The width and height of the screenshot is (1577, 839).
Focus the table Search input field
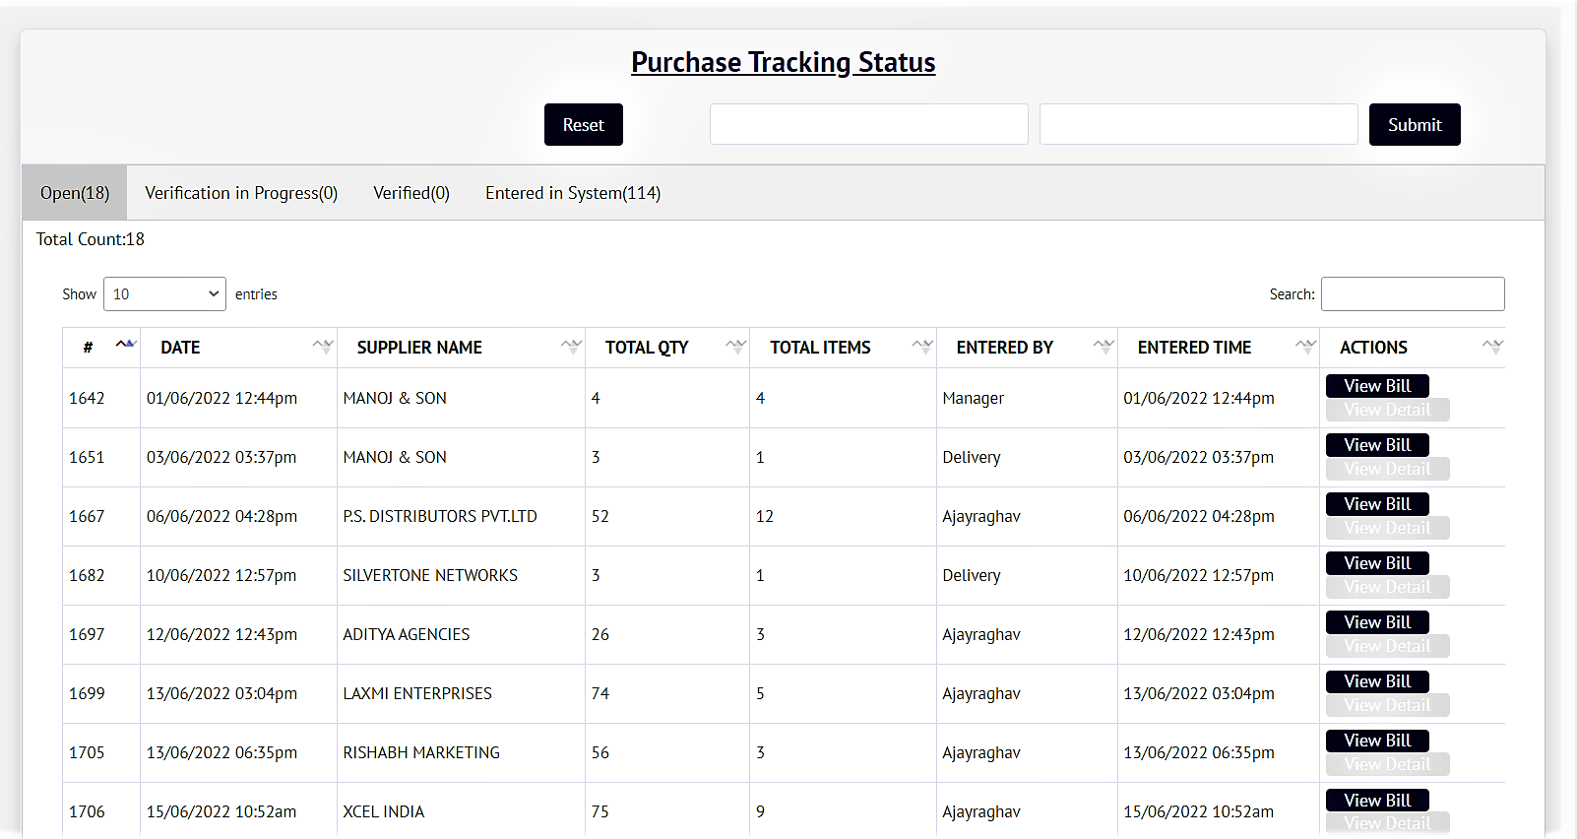coord(1412,294)
